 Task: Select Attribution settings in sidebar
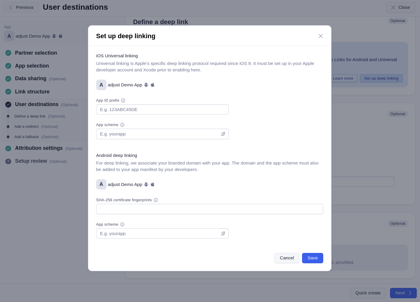point(39,148)
